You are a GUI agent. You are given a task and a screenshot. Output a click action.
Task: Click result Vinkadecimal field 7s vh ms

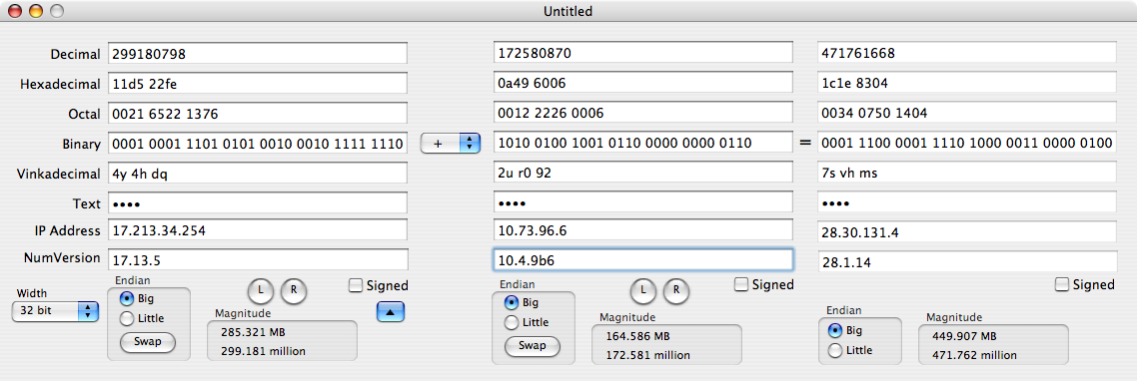(x=966, y=173)
